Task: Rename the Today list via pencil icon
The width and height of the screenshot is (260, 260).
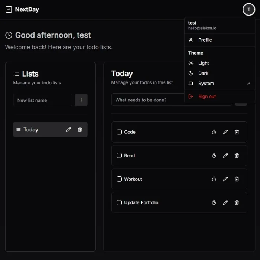Action: click(x=68, y=130)
